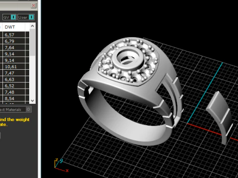Select the 6,63 DWT cell
This screenshot has width=238, height=178.
(14, 80)
